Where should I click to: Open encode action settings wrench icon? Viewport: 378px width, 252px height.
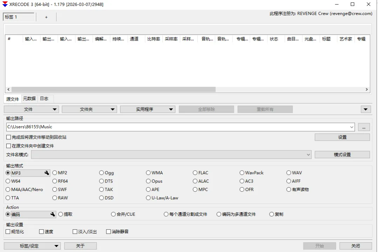tap(53, 214)
